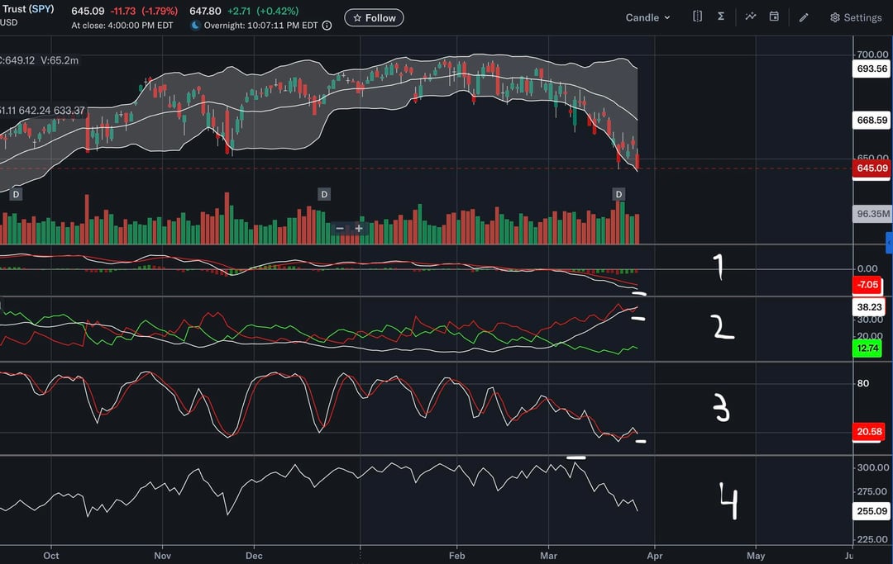Click the December dividend D marker

pyautogui.click(x=324, y=194)
